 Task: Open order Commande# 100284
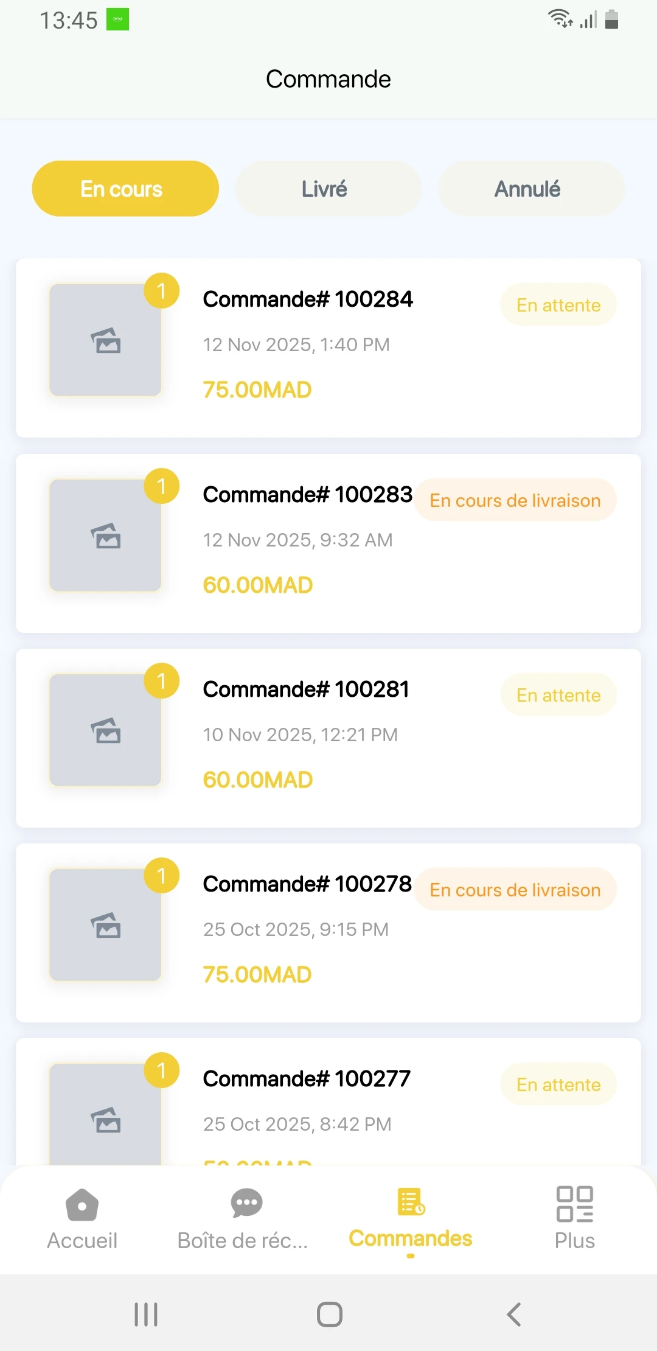coord(308,299)
